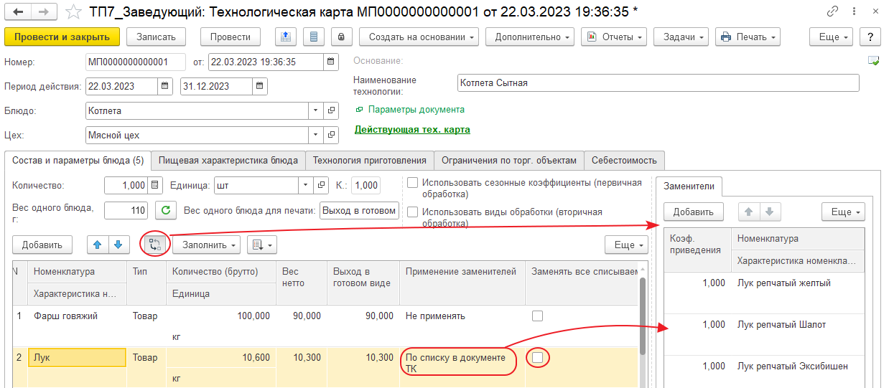Add document to favorites with the star

coord(73,11)
